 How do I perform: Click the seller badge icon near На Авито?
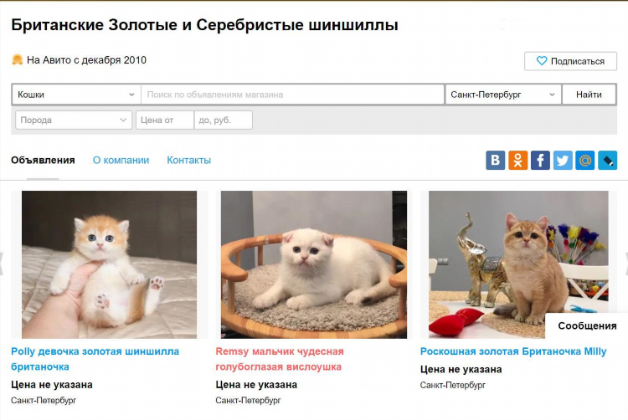point(18,60)
